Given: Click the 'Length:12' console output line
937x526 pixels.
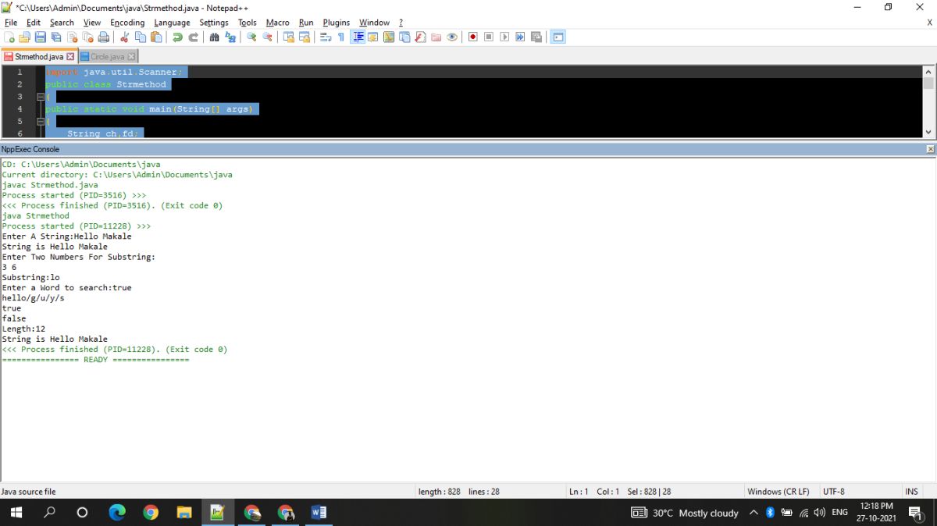Looking at the screenshot, I should coord(23,329).
